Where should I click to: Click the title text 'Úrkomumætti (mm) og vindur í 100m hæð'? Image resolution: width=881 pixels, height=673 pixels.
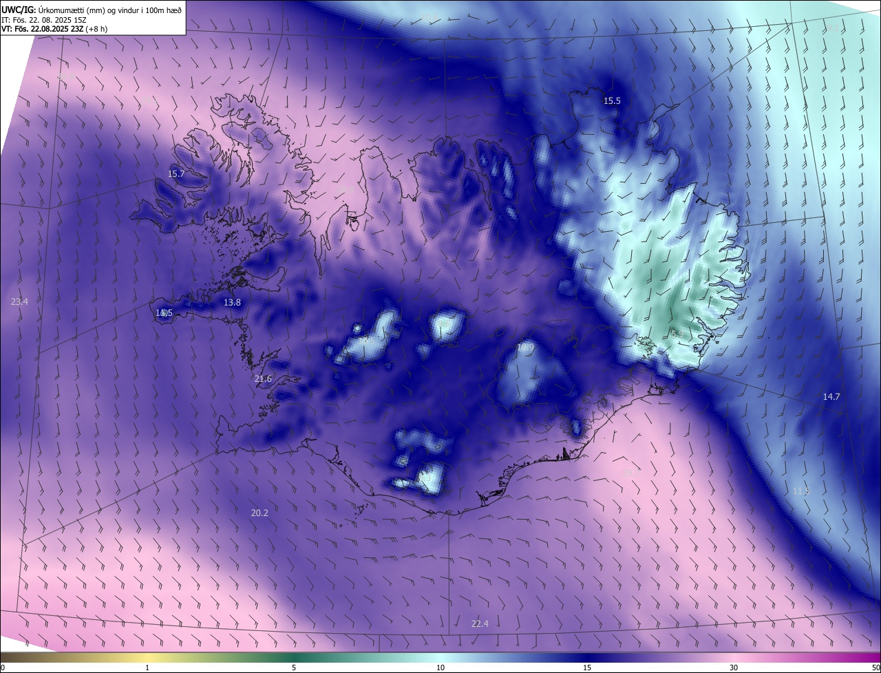[x=110, y=10]
